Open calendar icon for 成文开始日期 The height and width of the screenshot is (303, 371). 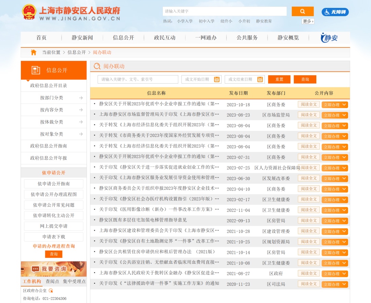tap(217, 79)
